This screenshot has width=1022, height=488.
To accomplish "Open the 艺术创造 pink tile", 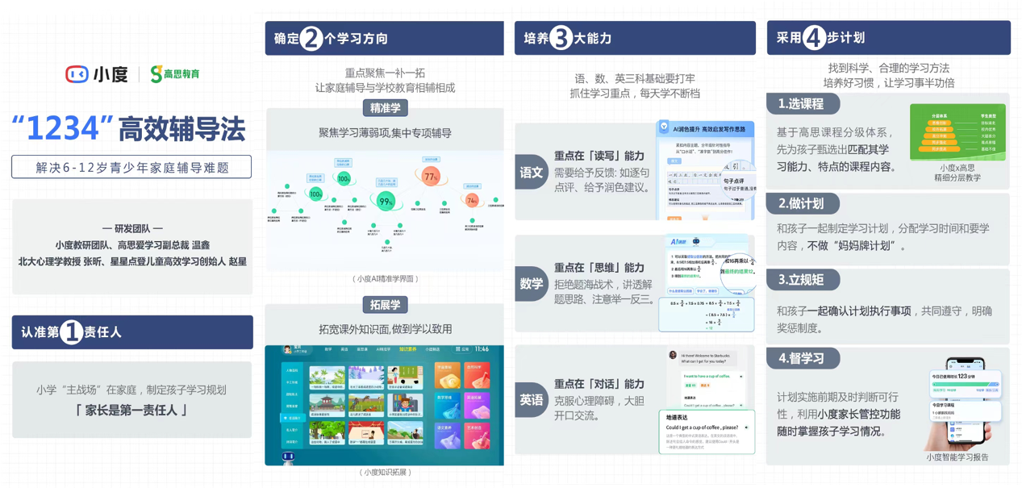I will pyautogui.click(x=478, y=436).
